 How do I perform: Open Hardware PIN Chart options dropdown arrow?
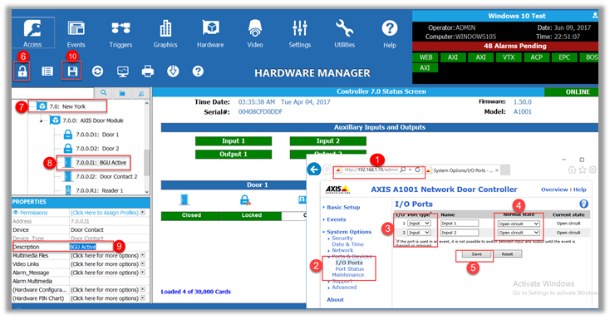(x=143, y=298)
